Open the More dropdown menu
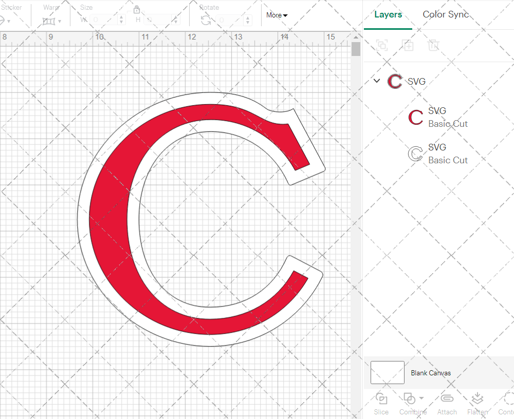 277,15
